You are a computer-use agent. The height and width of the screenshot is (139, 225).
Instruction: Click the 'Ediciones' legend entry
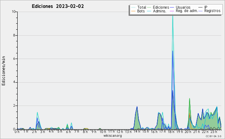tap(161, 7)
